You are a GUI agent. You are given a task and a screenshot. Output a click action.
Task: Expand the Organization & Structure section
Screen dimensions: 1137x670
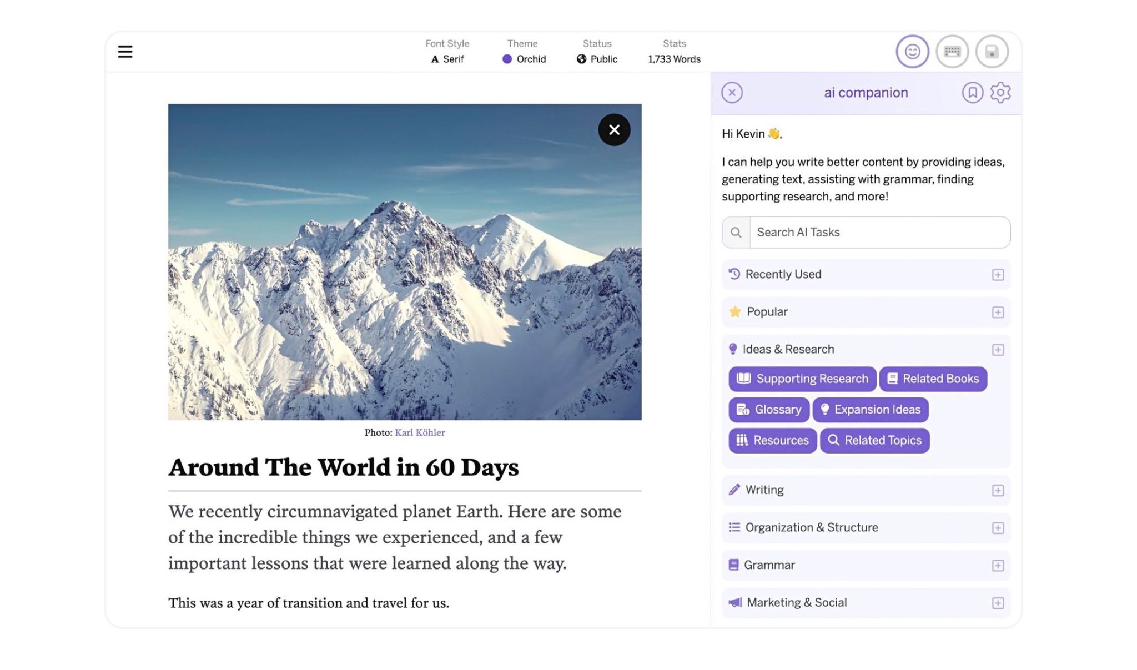[x=998, y=528]
